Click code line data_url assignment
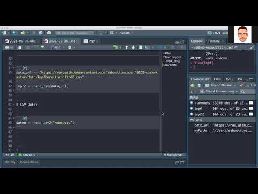Viewport: 258px width, 194px height. click(x=87, y=74)
